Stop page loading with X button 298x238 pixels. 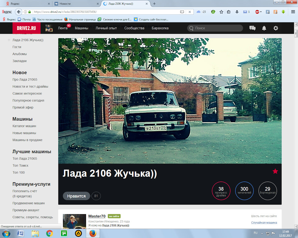point(189,12)
